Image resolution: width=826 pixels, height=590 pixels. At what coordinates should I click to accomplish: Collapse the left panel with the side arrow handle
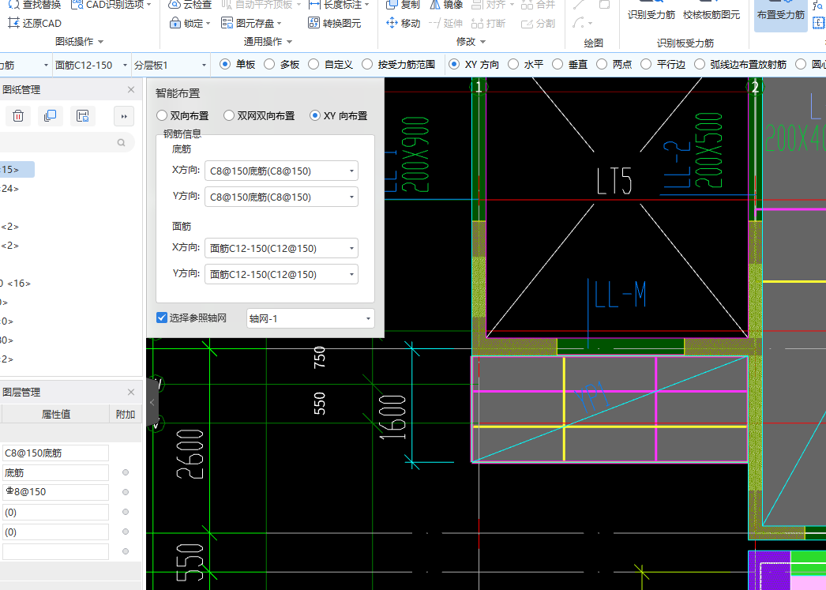tap(152, 403)
